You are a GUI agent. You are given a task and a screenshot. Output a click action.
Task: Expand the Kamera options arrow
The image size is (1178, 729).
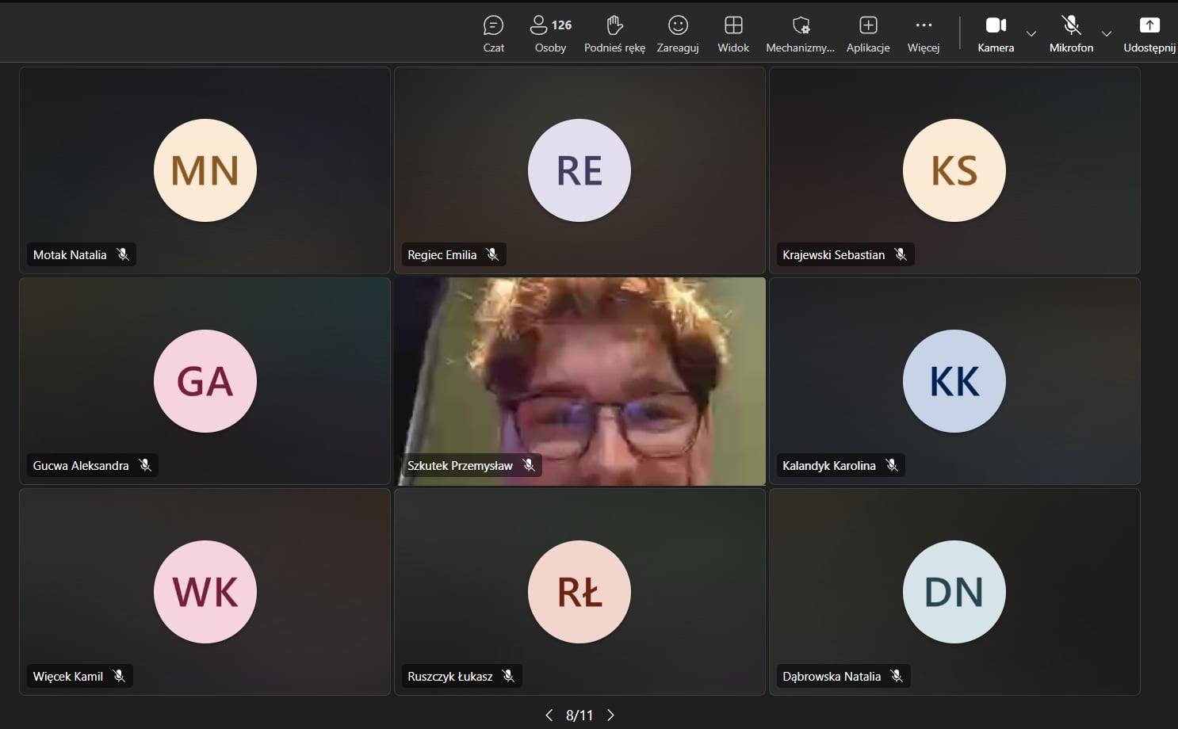[1031, 34]
